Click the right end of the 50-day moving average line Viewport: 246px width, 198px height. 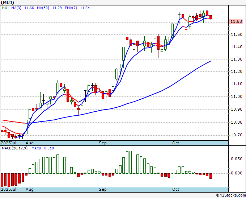point(210,61)
